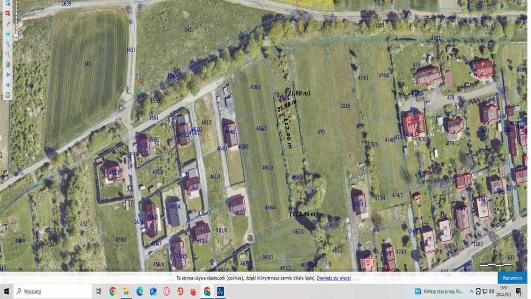Open Microsoft Edge from taskbar
Screen dimensions: 531x299
tap(140, 291)
